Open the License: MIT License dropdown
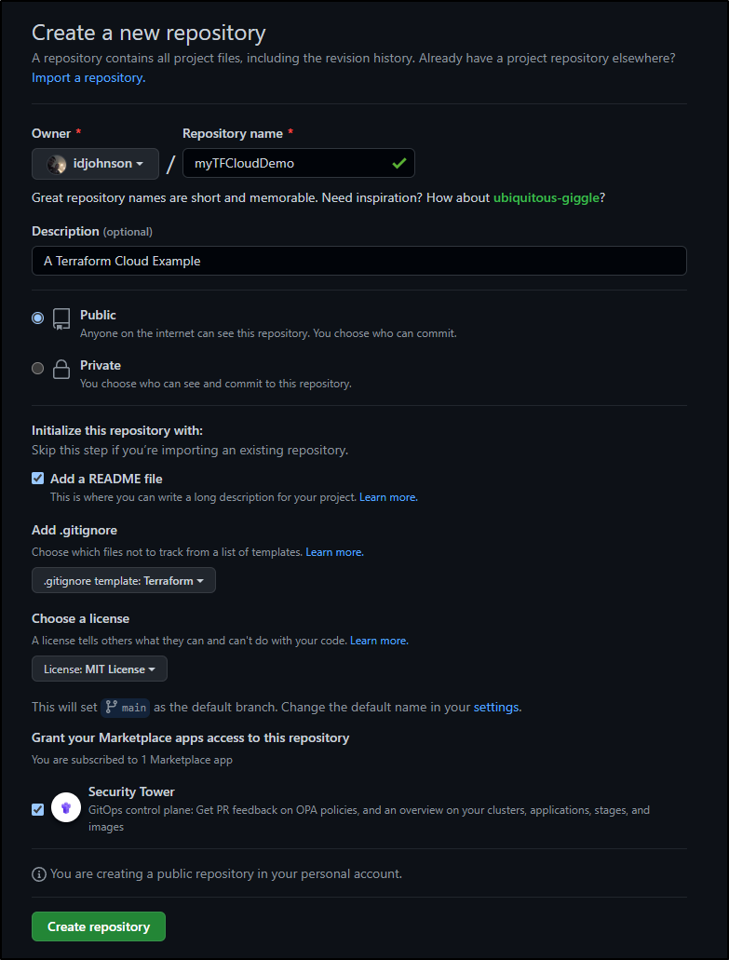The width and height of the screenshot is (729, 960). [x=100, y=669]
